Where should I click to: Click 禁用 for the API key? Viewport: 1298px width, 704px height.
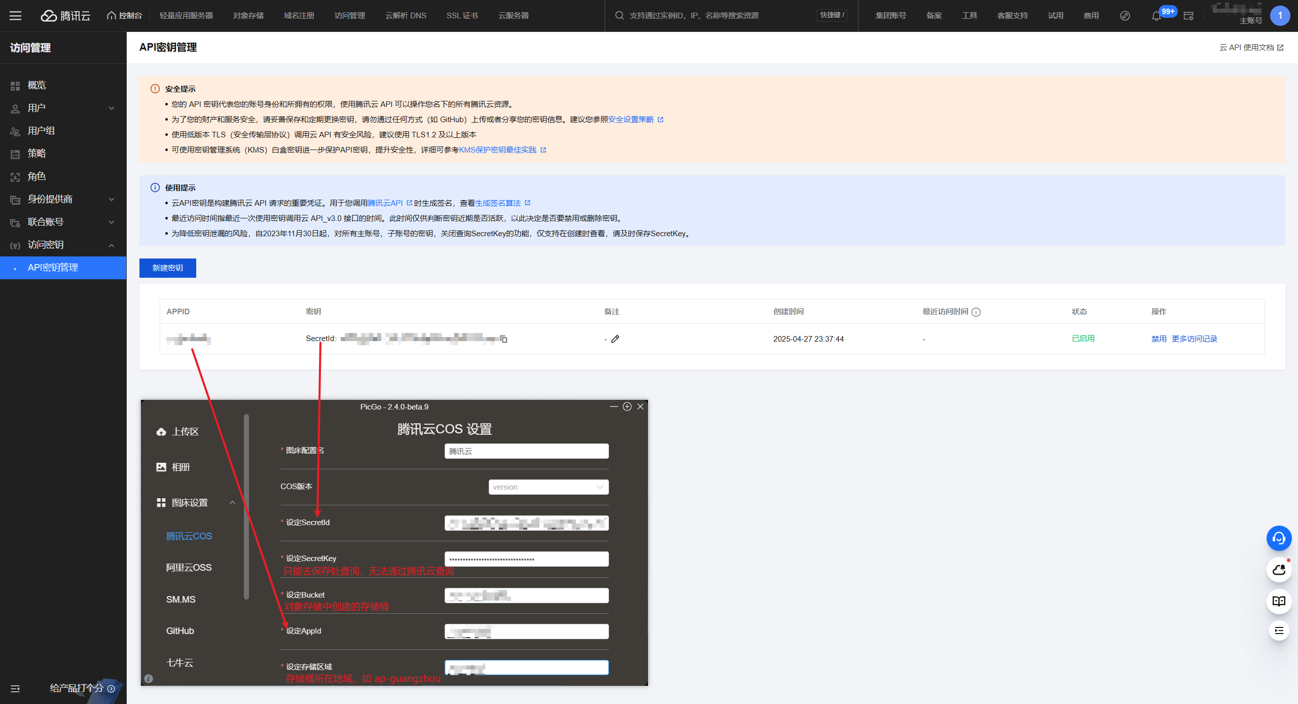pos(1159,339)
